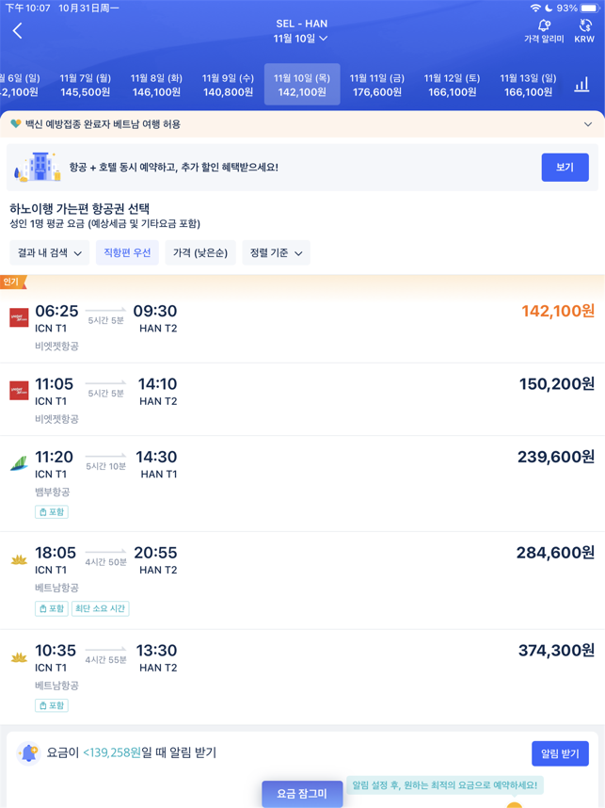Tap the hotel building promo icon
The image size is (605, 808).
point(38,167)
